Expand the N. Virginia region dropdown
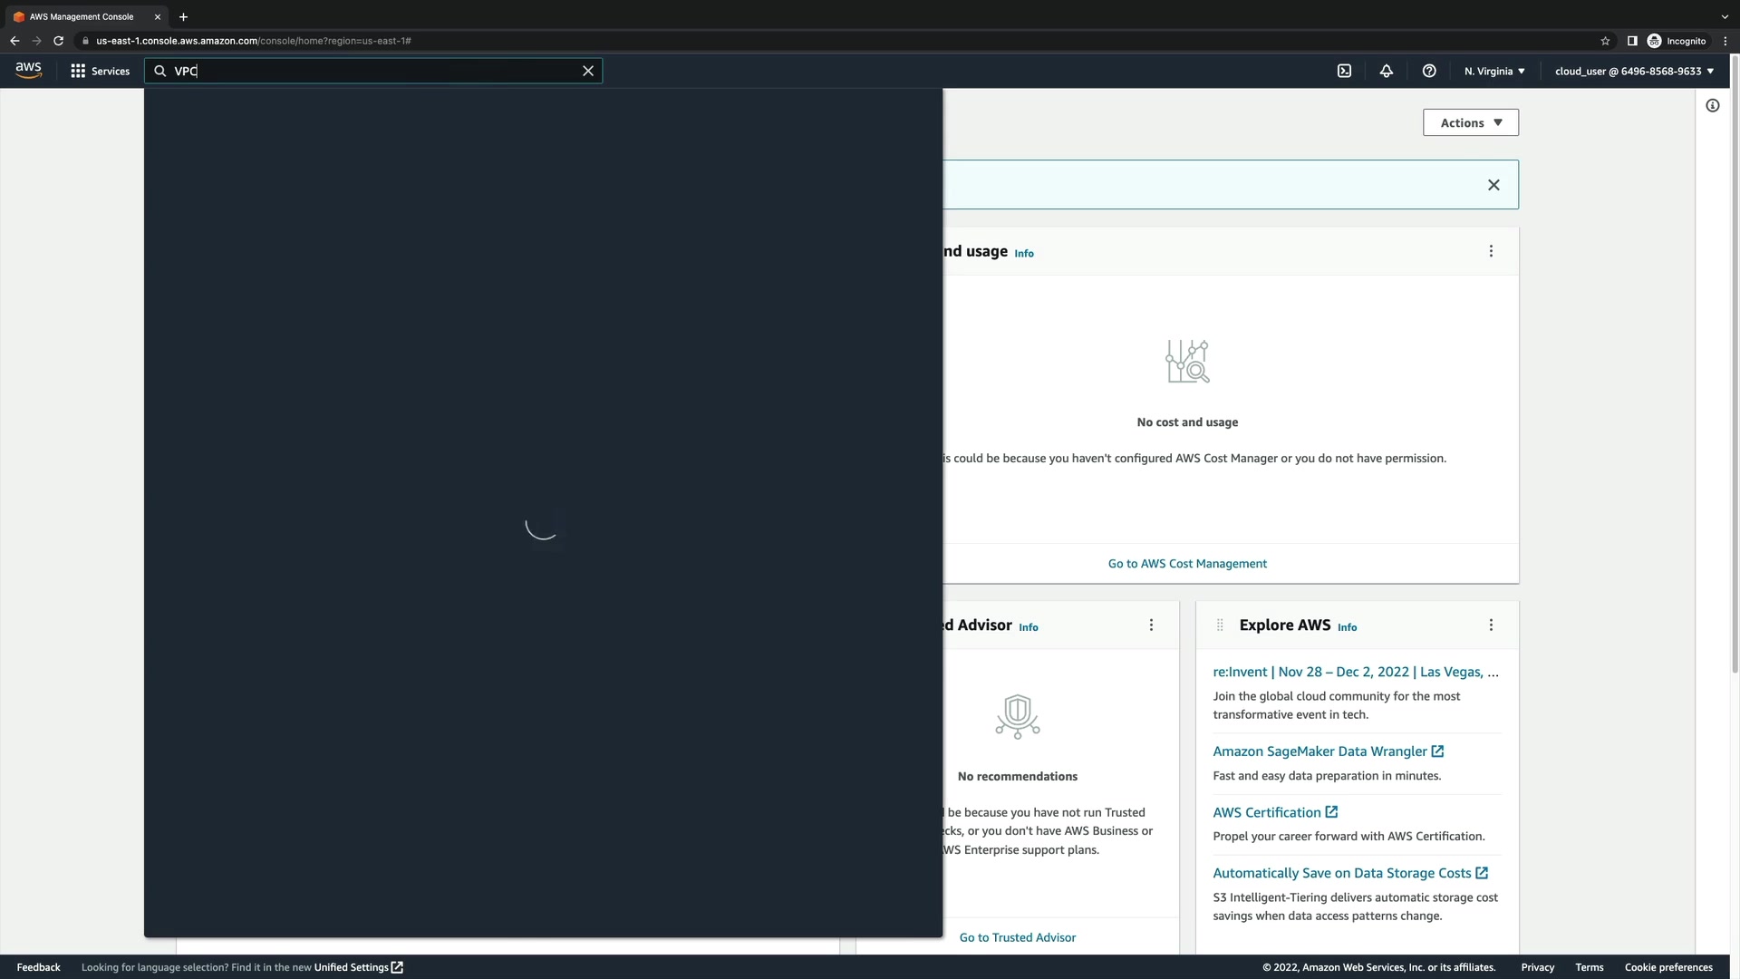Viewport: 1740px width, 979px height. 1493,71
